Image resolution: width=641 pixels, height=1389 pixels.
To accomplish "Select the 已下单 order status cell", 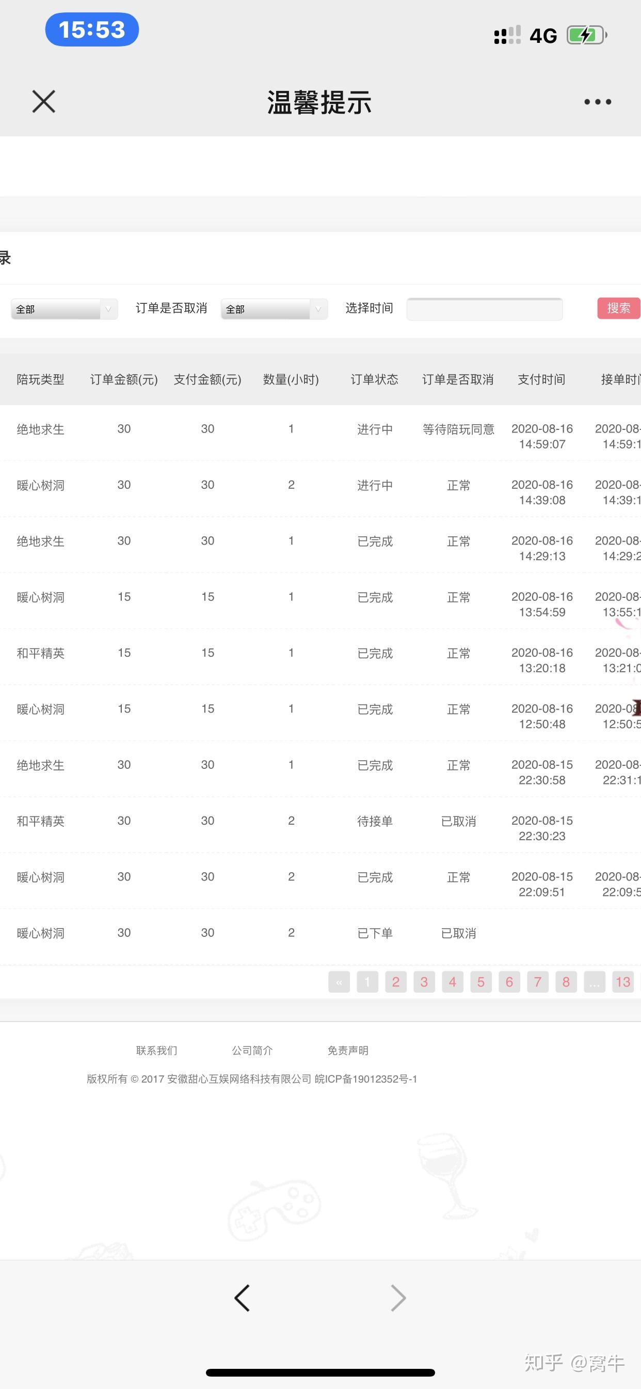I will 375,933.
